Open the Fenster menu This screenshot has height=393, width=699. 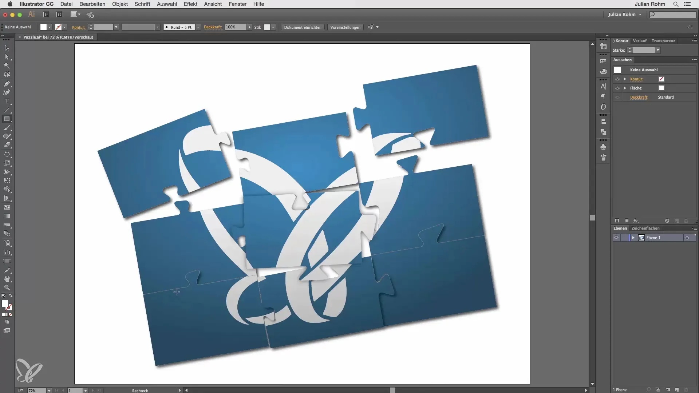point(237,4)
